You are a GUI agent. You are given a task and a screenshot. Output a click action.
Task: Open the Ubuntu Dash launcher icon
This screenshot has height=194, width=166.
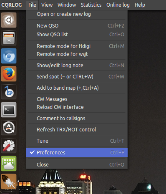[9, 20]
